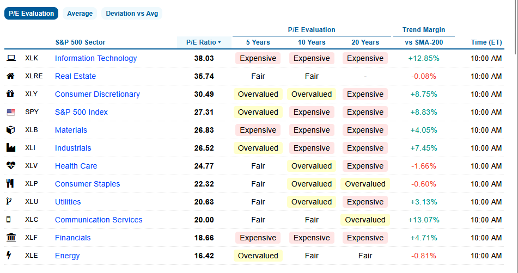Click the -0.08% trend margin value
Image resolution: width=518 pixels, height=273 pixels.
click(424, 76)
